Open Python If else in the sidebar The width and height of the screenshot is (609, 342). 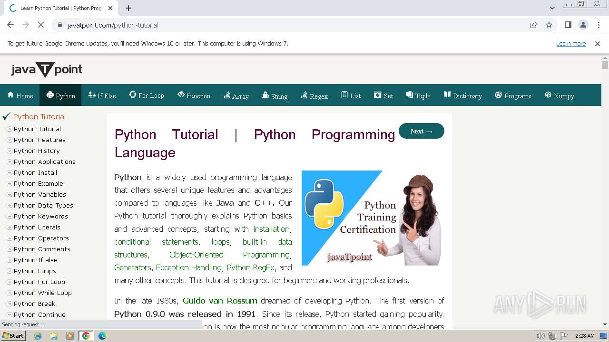tap(36, 260)
